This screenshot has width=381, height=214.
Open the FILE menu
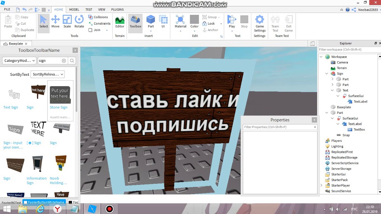[x=7, y=10]
